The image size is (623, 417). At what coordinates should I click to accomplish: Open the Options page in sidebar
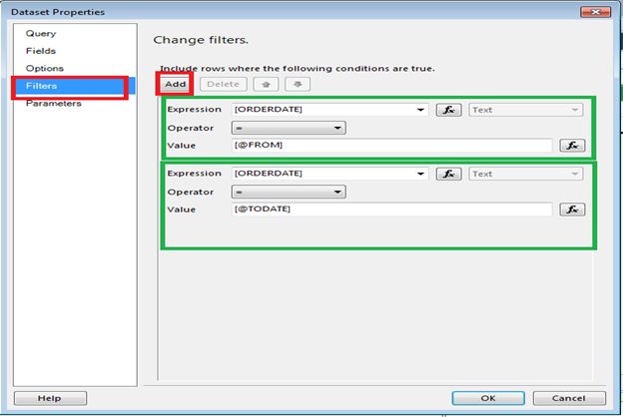point(45,68)
